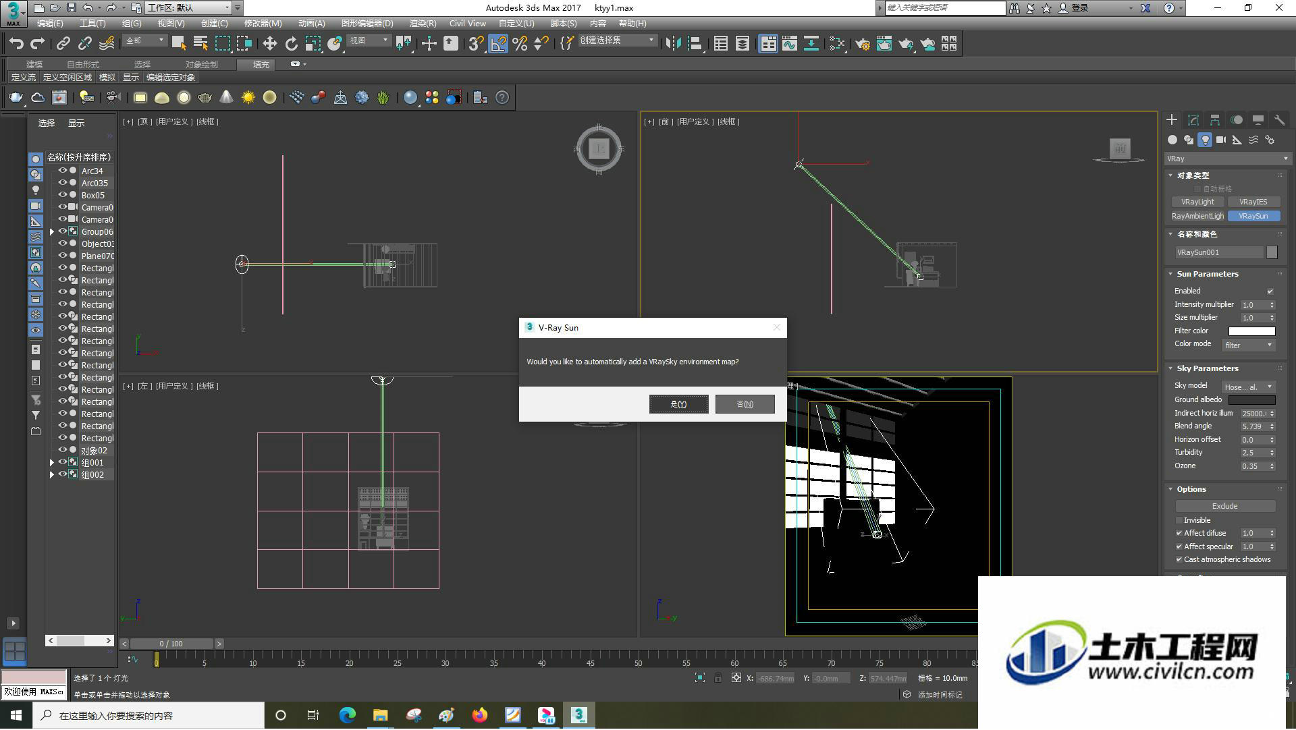Activate the Select and Move tool
The height and width of the screenshot is (730, 1296).
point(270,44)
